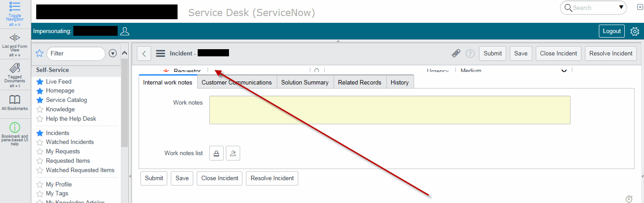Image resolution: width=644 pixels, height=203 pixels.
Task: Open the Homepage module
Action: point(60,91)
